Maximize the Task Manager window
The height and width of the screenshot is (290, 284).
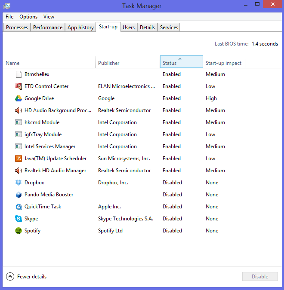[257, 4]
